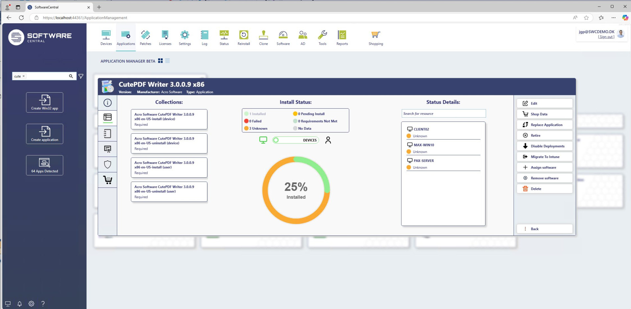Image resolution: width=631 pixels, height=309 pixels.
Task: Click Assign software
Action: 545,167
